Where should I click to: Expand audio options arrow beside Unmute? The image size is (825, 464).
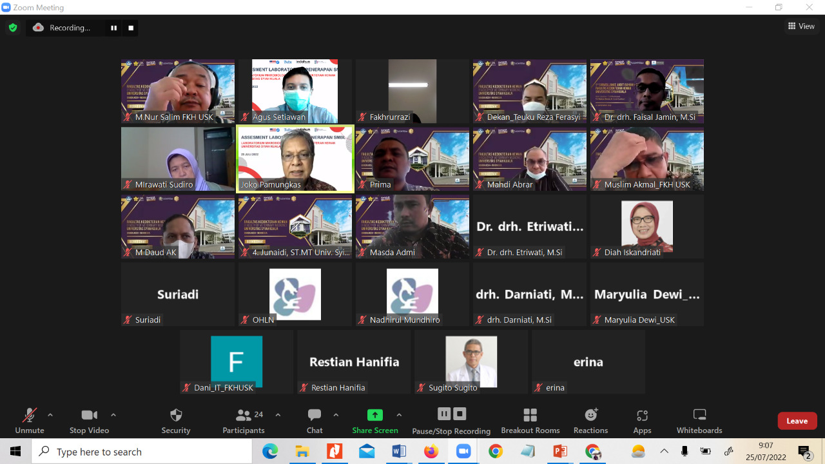coord(50,415)
